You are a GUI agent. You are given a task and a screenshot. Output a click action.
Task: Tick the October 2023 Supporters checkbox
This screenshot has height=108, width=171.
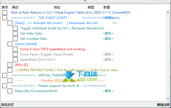10,81
